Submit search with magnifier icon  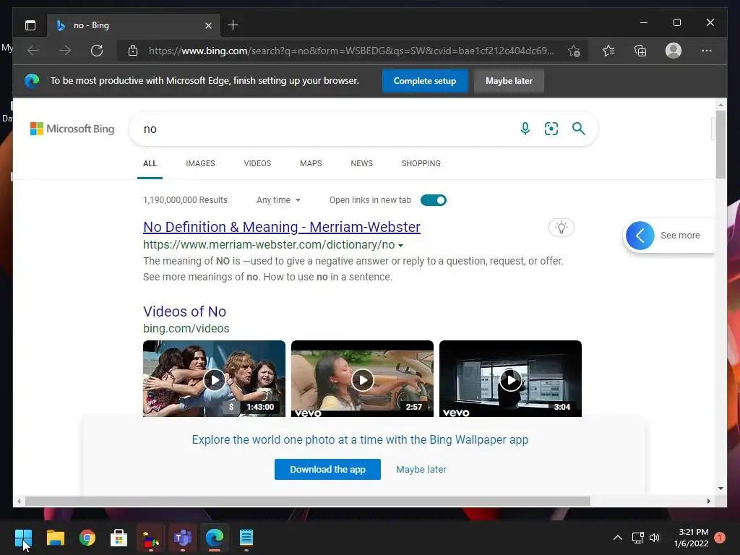(x=579, y=129)
